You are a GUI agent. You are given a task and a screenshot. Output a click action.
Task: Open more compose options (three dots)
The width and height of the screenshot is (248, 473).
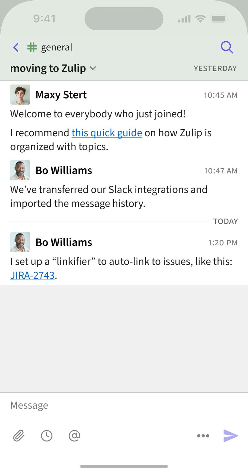click(x=203, y=436)
